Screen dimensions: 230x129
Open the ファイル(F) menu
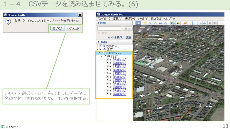(104, 19)
